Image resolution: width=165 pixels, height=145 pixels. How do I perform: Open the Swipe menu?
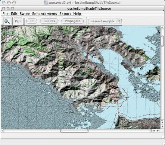tap(25, 14)
